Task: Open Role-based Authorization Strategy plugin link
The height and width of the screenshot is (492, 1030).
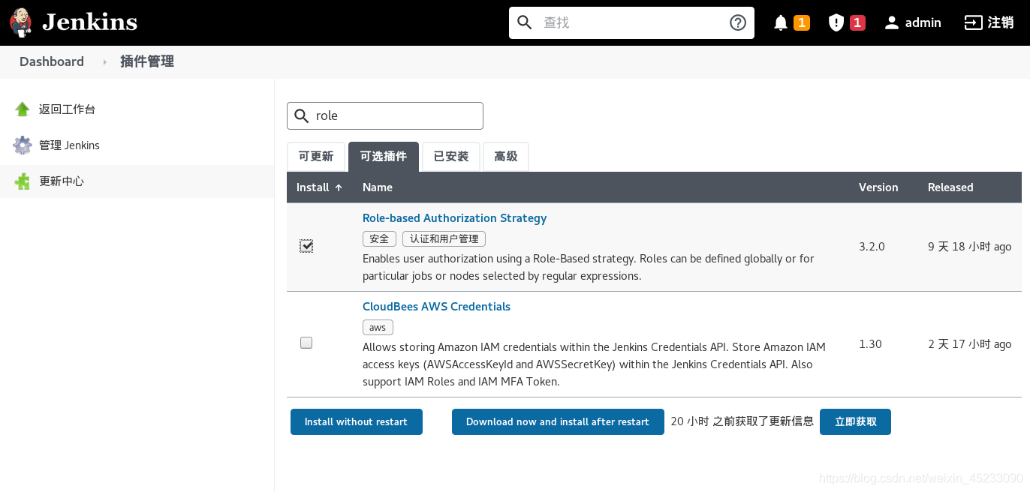Action: (454, 218)
